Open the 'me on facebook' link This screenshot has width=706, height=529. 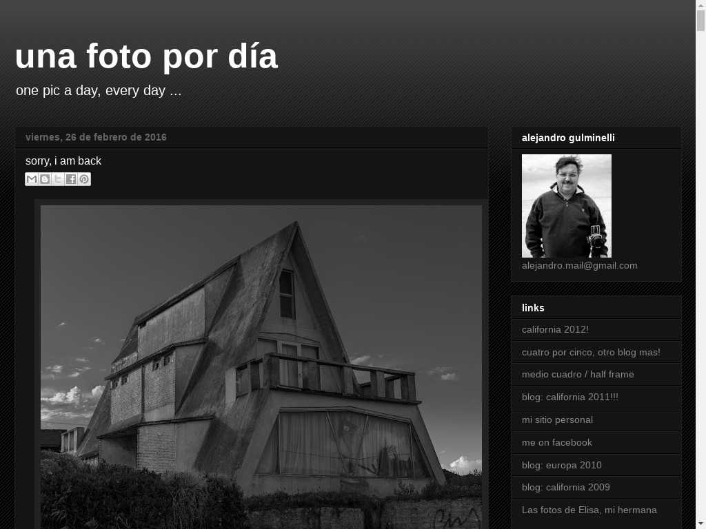tap(557, 442)
